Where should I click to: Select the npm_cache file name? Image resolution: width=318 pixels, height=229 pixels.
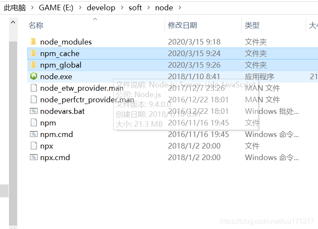[60, 54]
